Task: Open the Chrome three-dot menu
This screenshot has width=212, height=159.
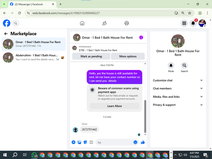Action: tap(207, 13)
